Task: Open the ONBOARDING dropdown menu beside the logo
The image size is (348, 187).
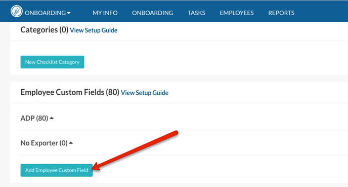Action: point(48,13)
